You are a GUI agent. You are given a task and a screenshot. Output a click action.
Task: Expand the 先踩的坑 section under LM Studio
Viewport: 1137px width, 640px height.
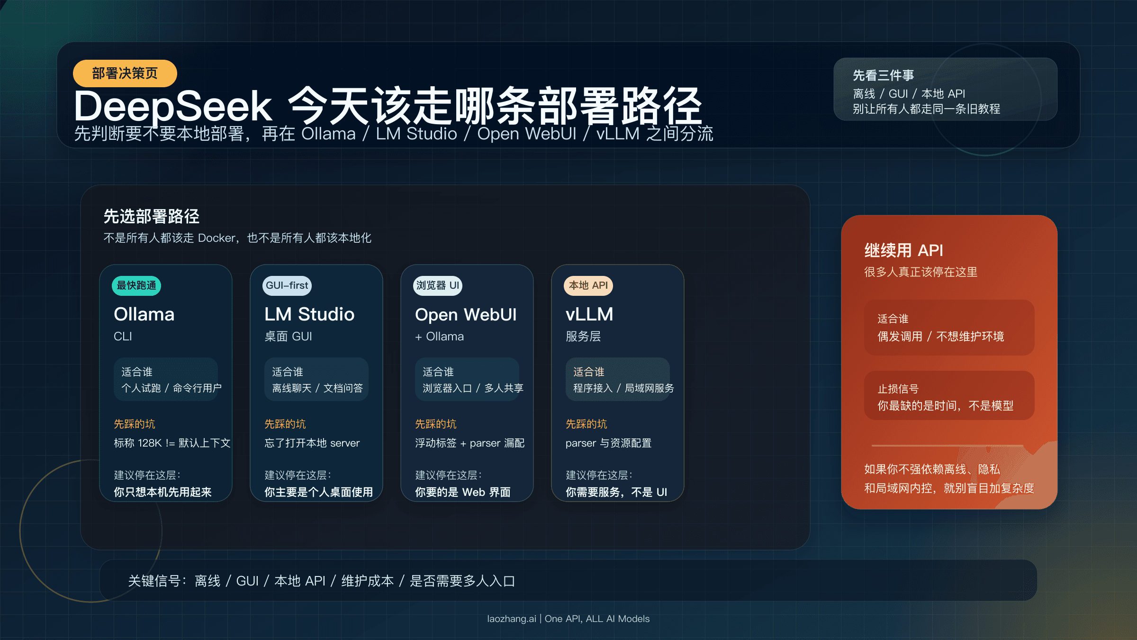[284, 423]
